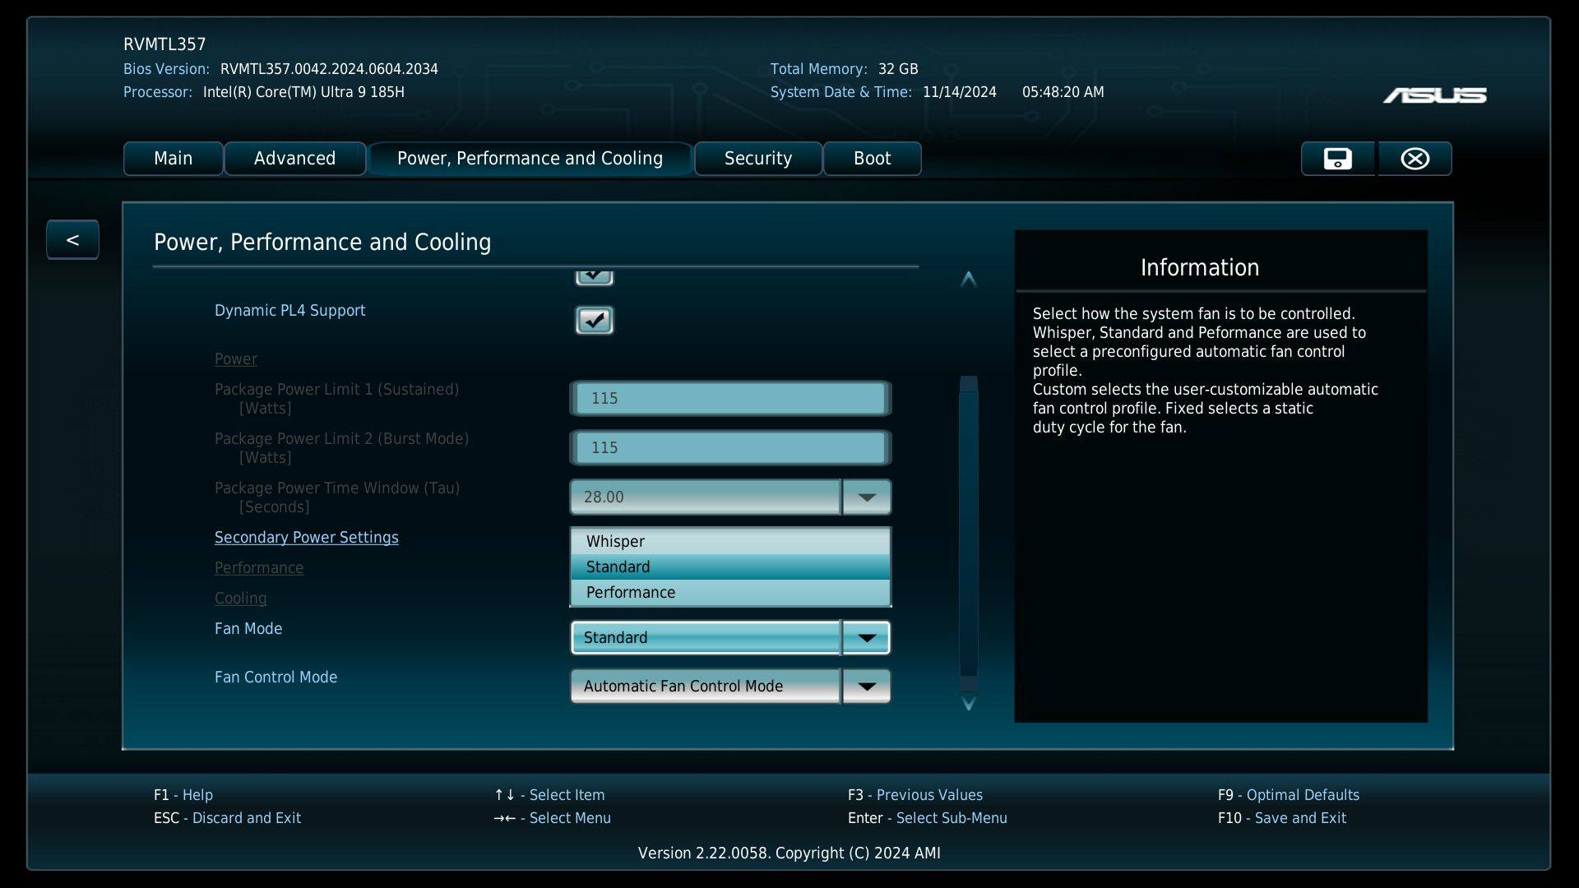1579x888 pixels.
Task: Choose Standard in the open dropdown list
Action: pos(730,567)
